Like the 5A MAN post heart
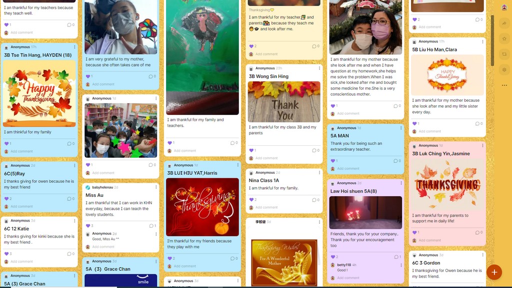This screenshot has width=512, height=288. point(332,161)
